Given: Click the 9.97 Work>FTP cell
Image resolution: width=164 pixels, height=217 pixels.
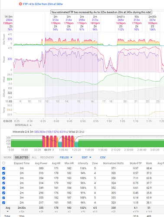Looking at the screenshot, I should pyautogui.click(x=136, y=168).
